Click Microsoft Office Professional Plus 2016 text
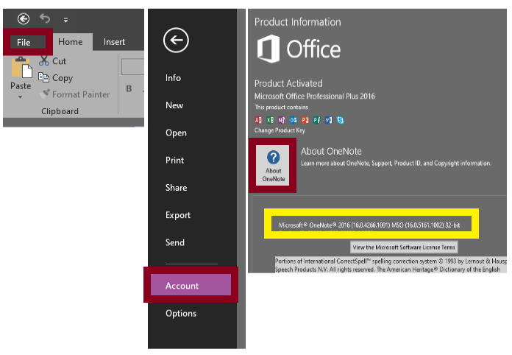Viewport: 512px width, 355px height. (x=315, y=96)
